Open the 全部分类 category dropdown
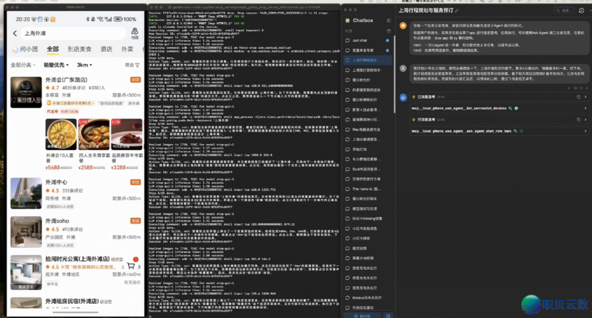The width and height of the screenshot is (592, 318). pos(22,65)
